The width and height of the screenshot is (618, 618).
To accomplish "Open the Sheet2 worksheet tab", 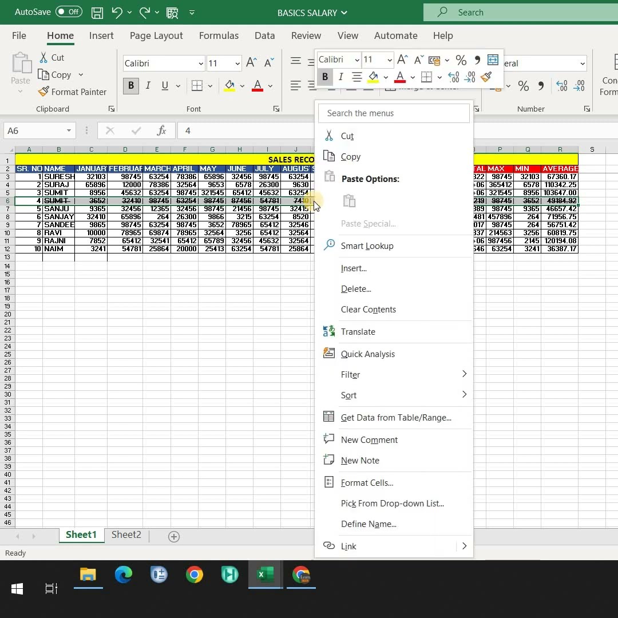I will (126, 534).
